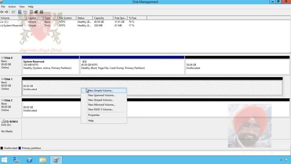This screenshot has width=291, height=164.
Task: Open Help using the blue question-mark icon
Action: [20, 12]
